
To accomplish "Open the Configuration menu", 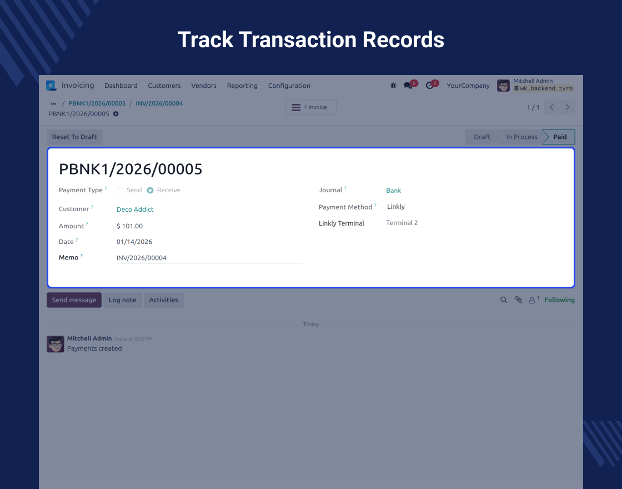I will click(289, 86).
